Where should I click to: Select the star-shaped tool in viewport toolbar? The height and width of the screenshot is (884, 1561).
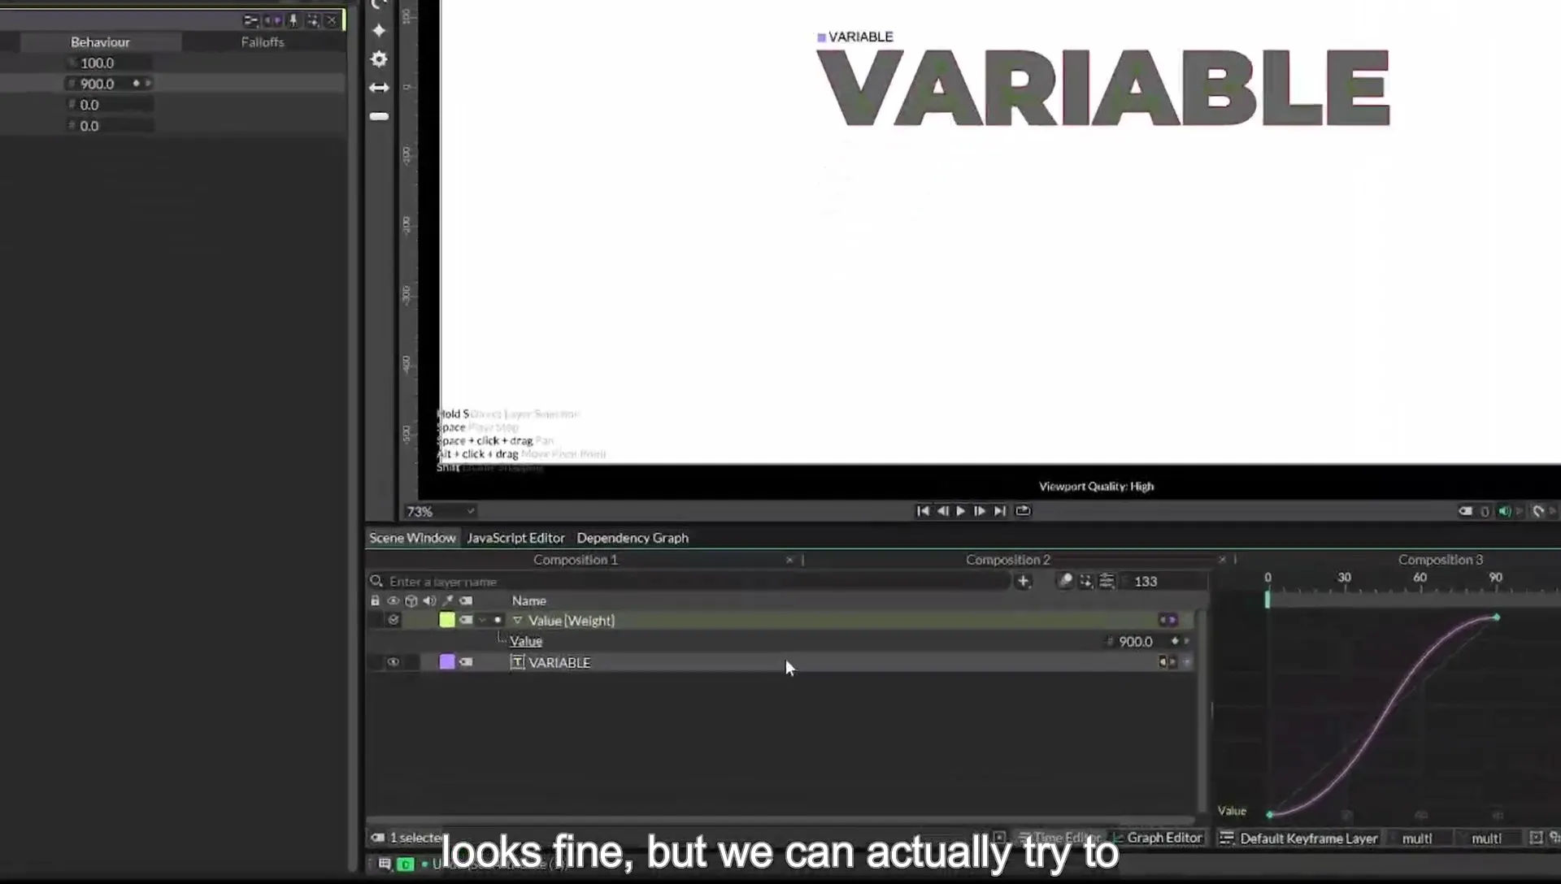point(379,30)
